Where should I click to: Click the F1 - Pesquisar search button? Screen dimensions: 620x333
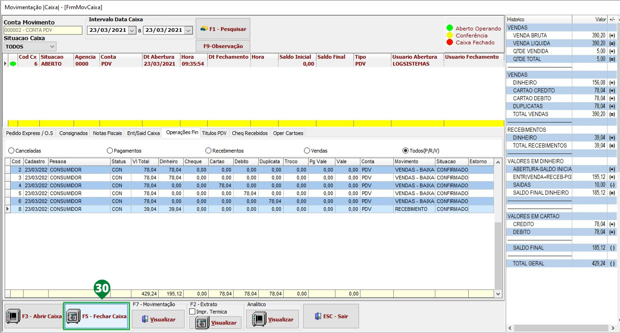click(x=223, y=29)
